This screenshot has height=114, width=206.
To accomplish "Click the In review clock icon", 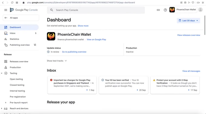I will [48, 52].
